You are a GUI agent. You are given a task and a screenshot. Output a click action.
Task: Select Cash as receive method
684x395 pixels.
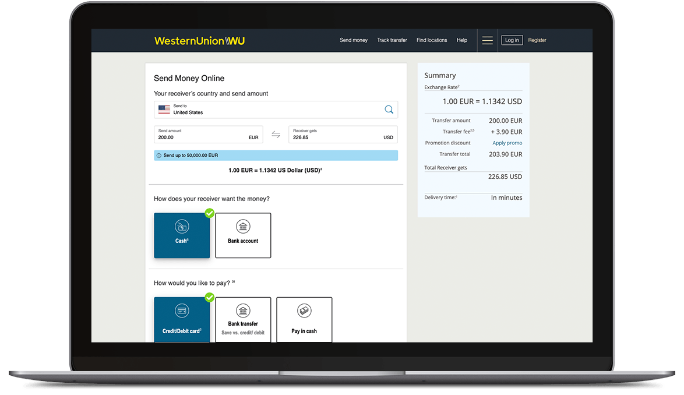[182, 235]
